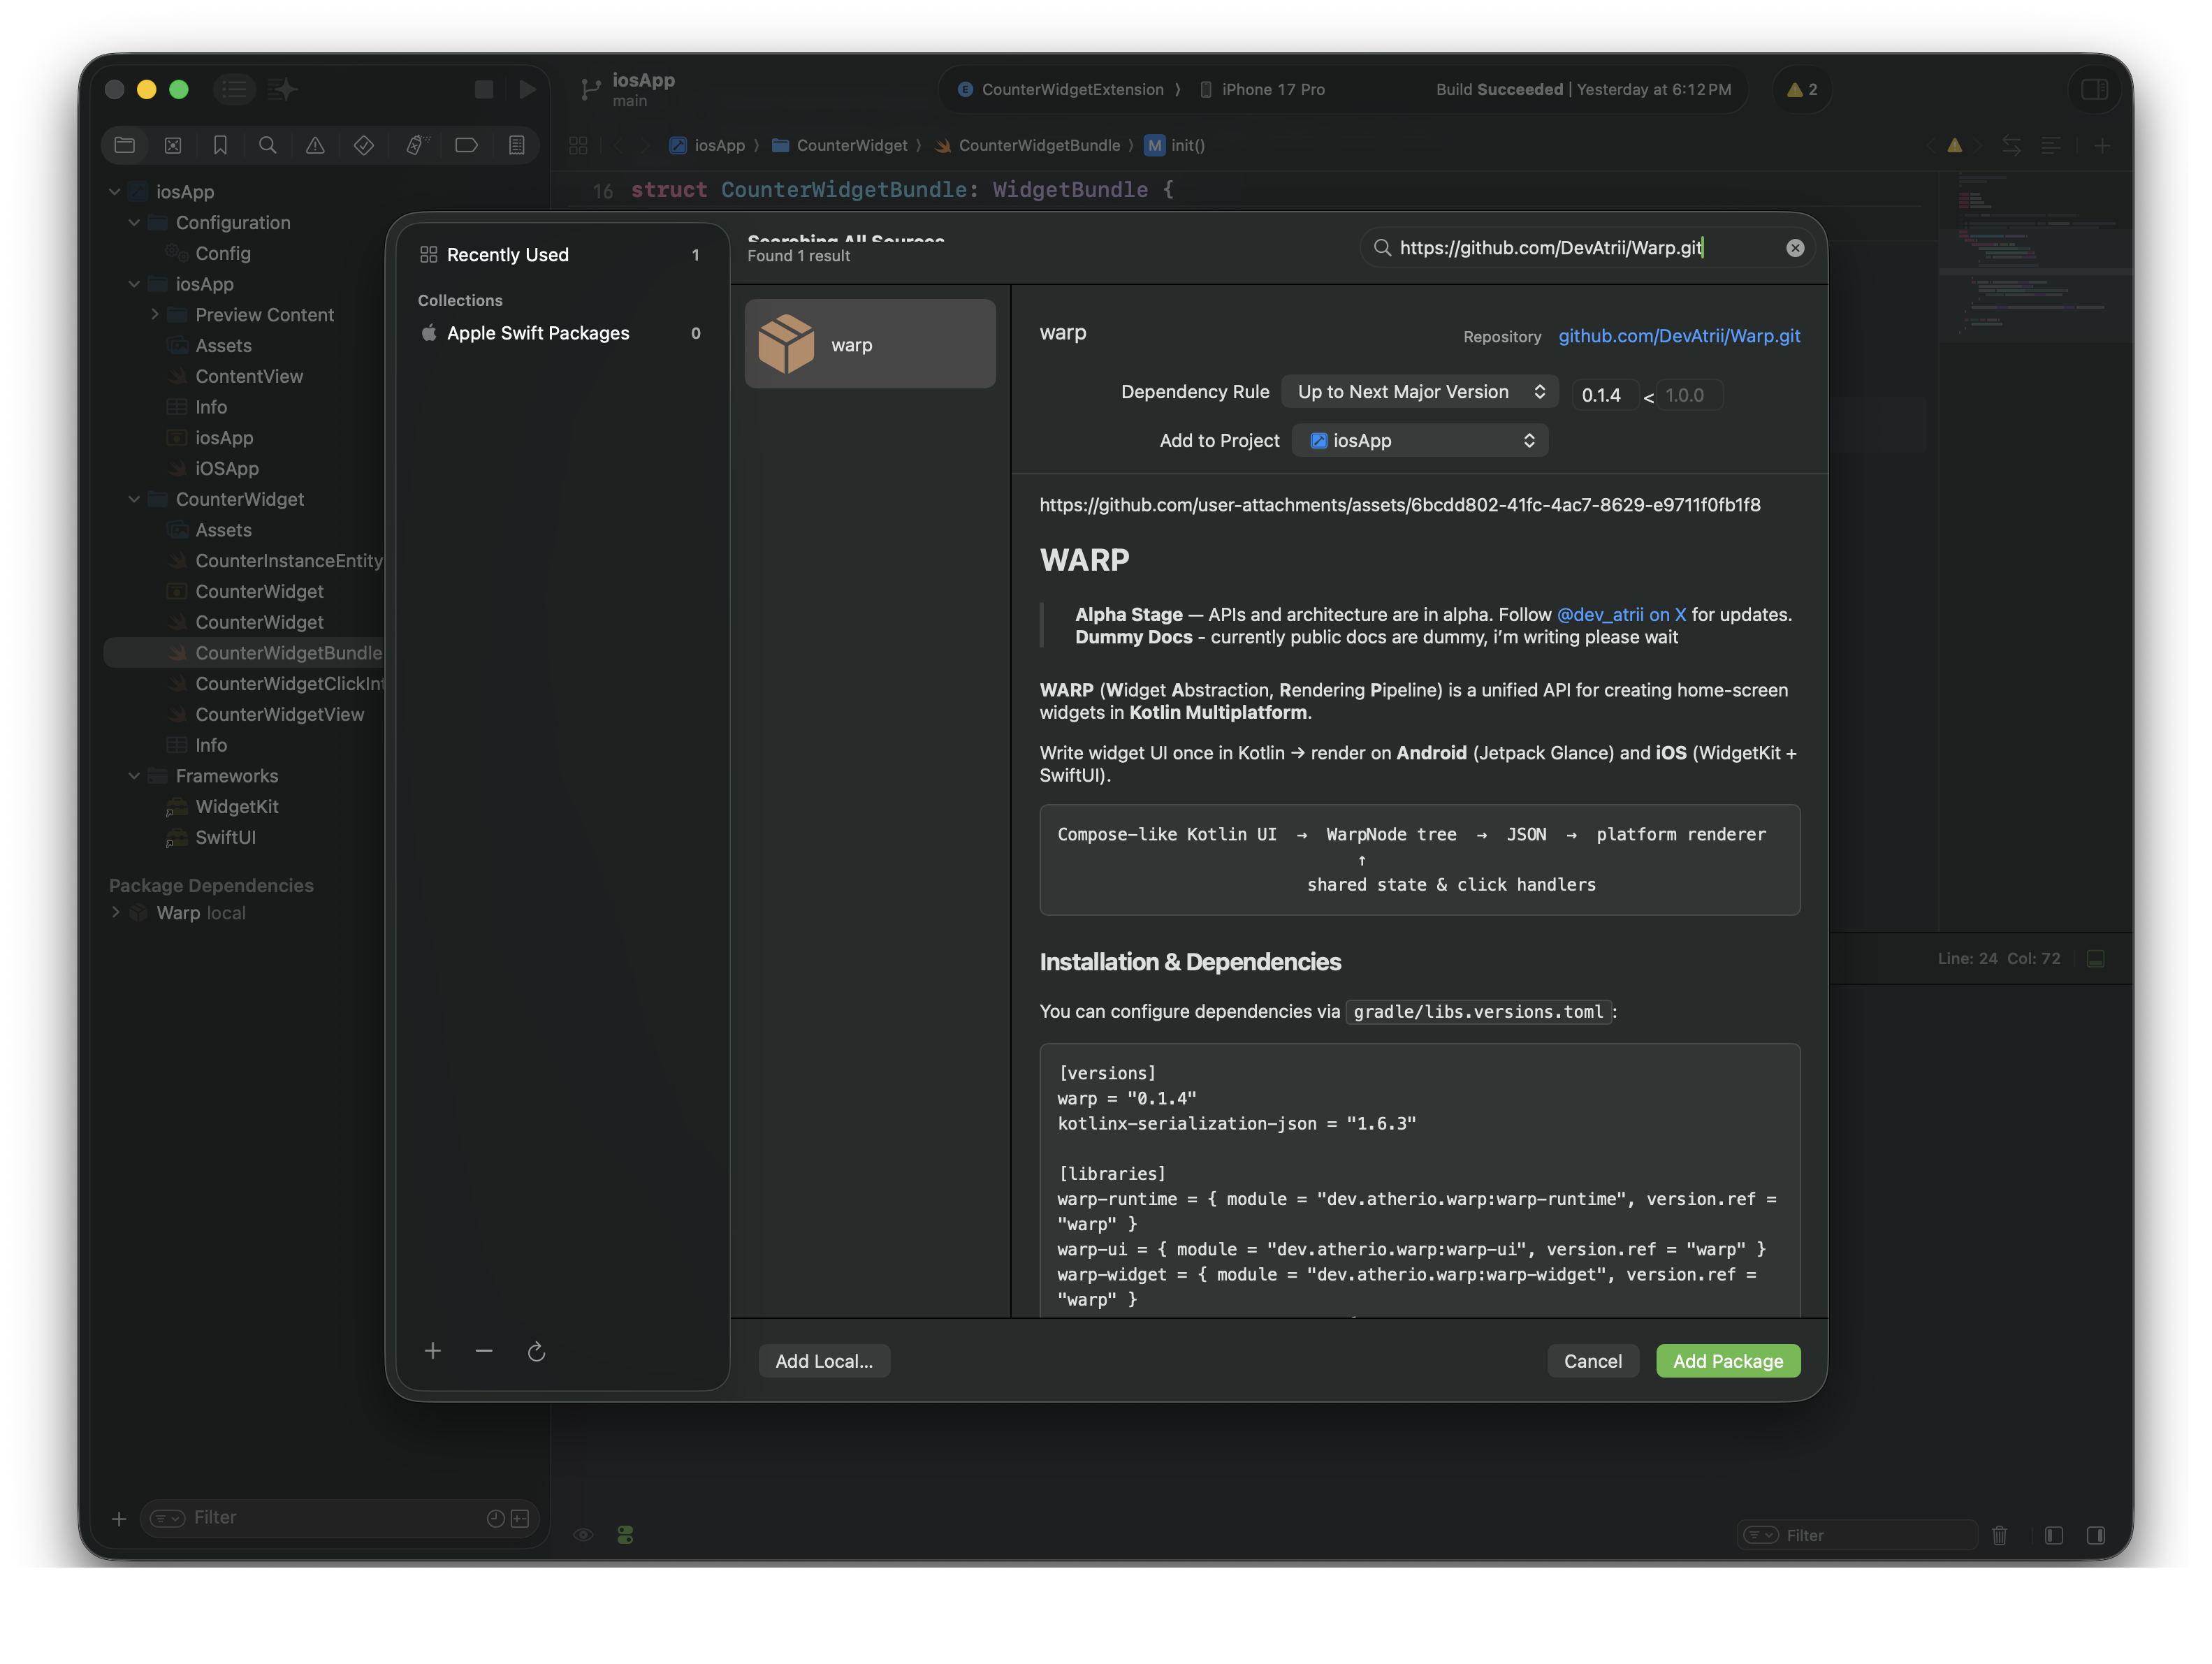
Task: Collapse the Configuration group
Action: pos(134,222)
